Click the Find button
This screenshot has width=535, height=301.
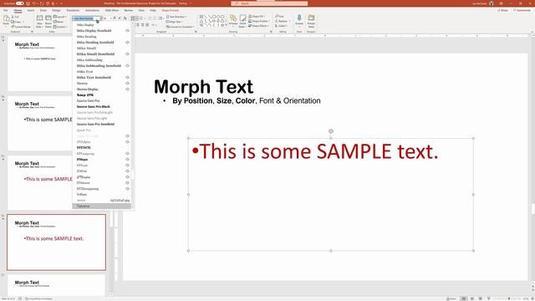(280, 17)
